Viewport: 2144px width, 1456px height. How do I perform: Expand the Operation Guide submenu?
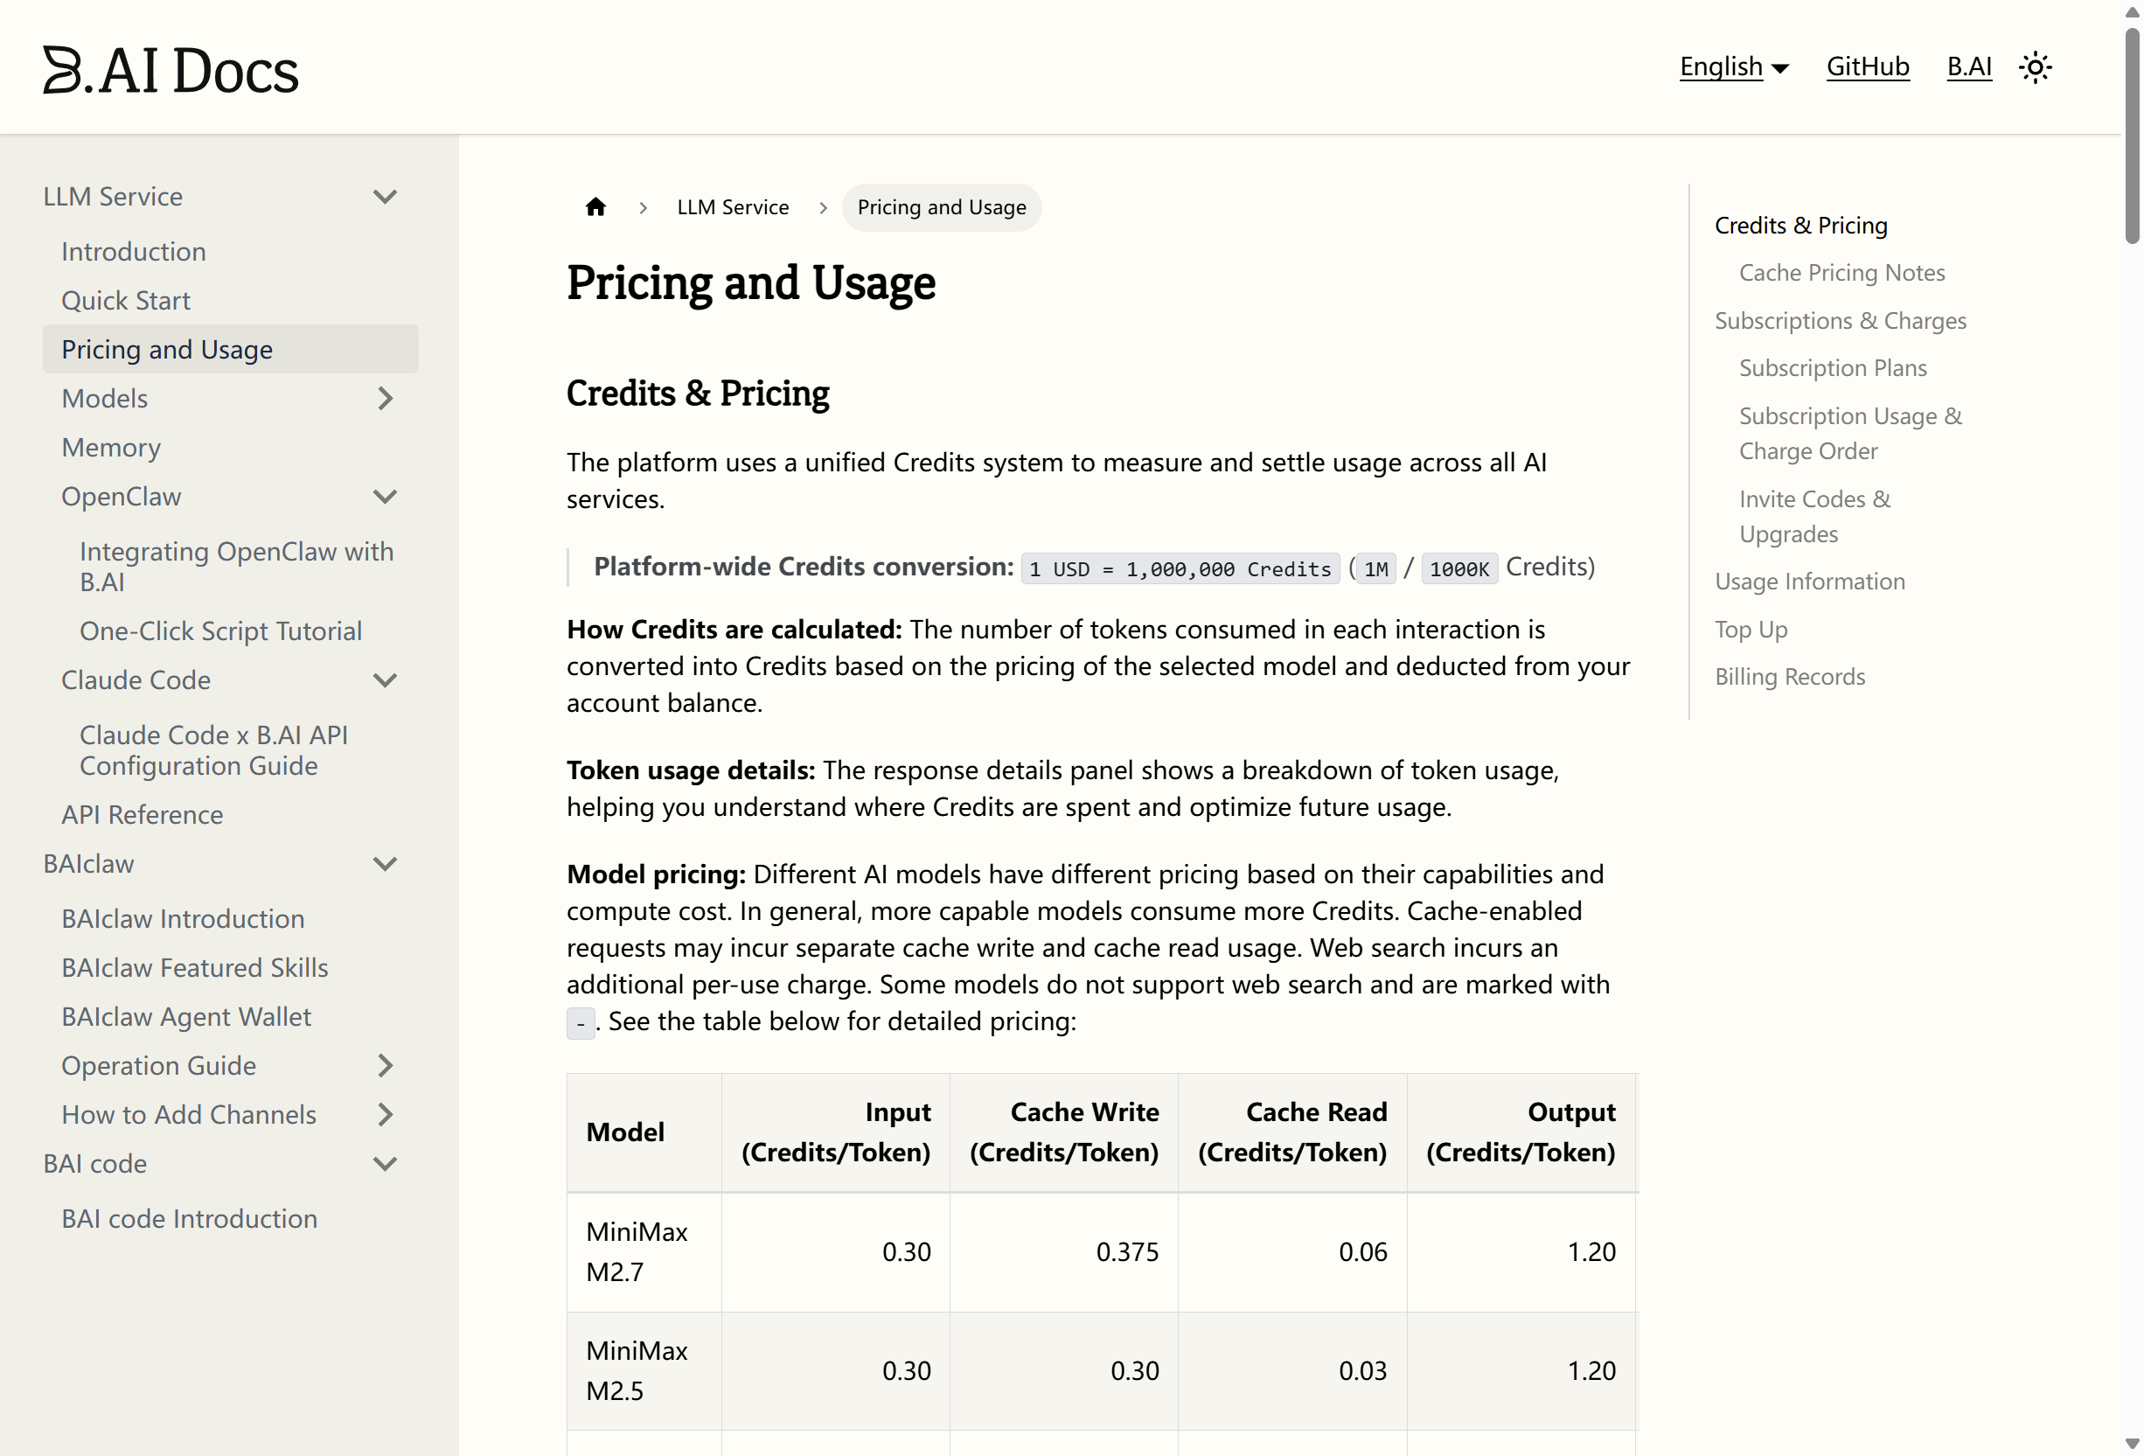pos(385,1066)
